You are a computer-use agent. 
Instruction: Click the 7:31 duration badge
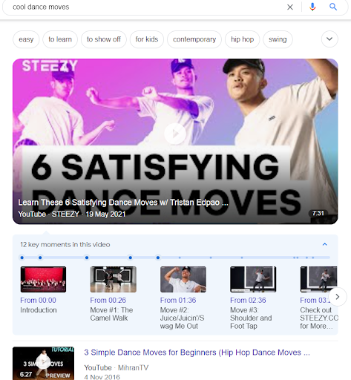tap(318, 213)
